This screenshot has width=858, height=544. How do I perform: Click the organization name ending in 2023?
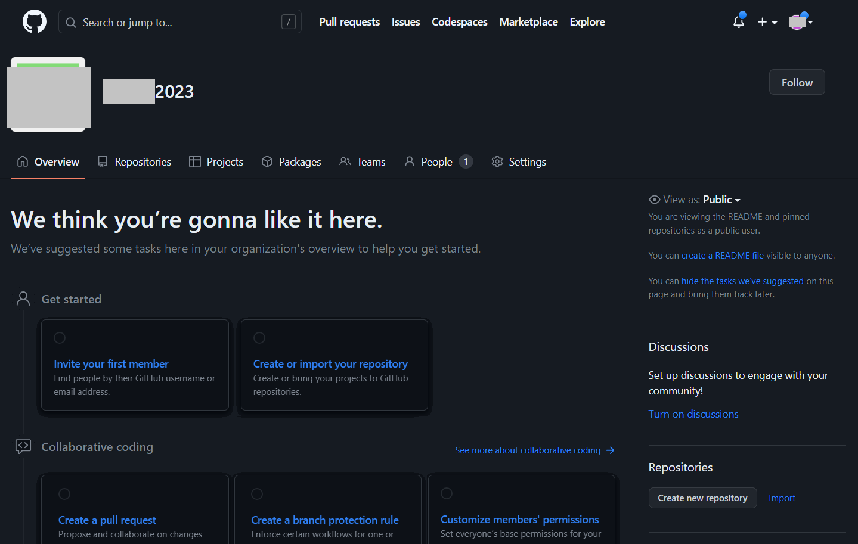coord(148,91)
